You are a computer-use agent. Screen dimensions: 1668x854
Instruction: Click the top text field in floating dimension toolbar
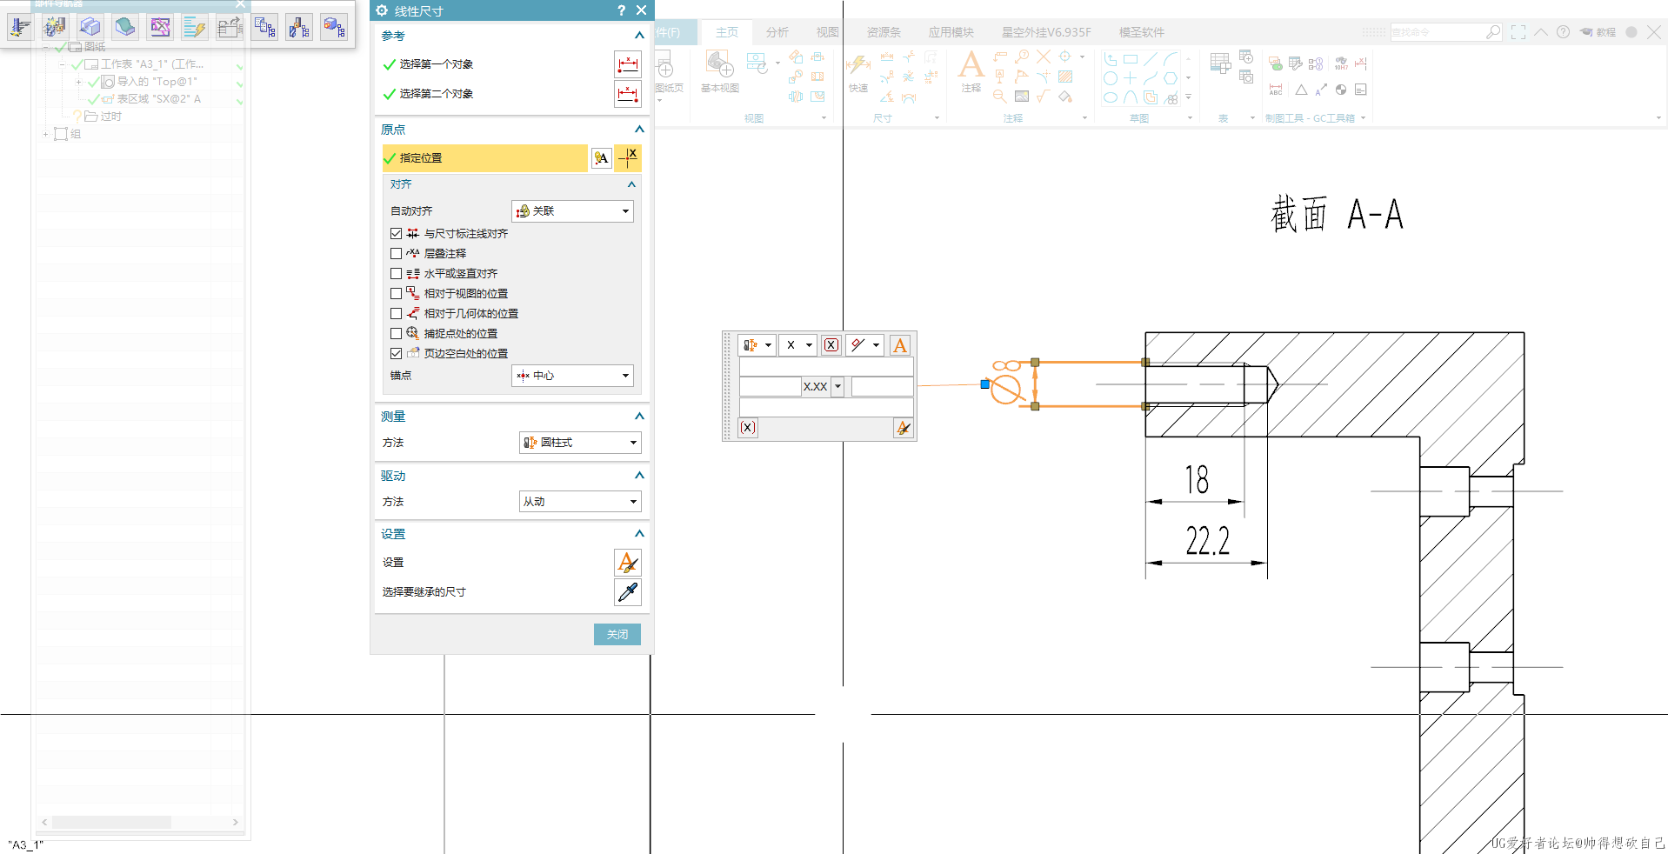pyautogui.click(x=826, y=367)
